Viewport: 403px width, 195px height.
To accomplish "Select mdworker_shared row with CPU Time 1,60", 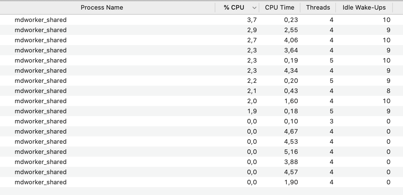I will click(41, 101).
